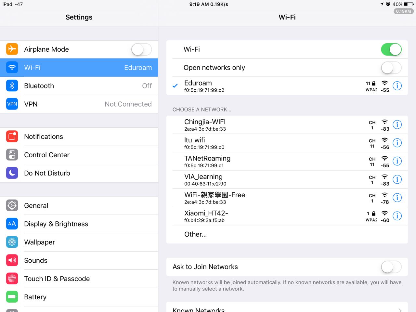Tap the 40% battery percentage

pyautogui.click(x=397, y=4)
